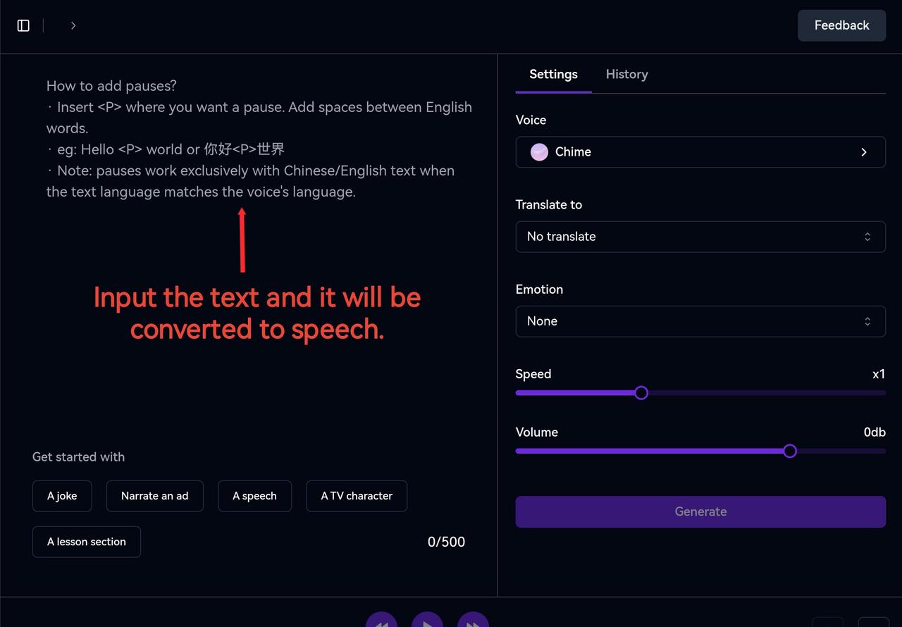902x627 pixels.
Task: Click the Speed slider handle
Action: [x=641, y=393]
